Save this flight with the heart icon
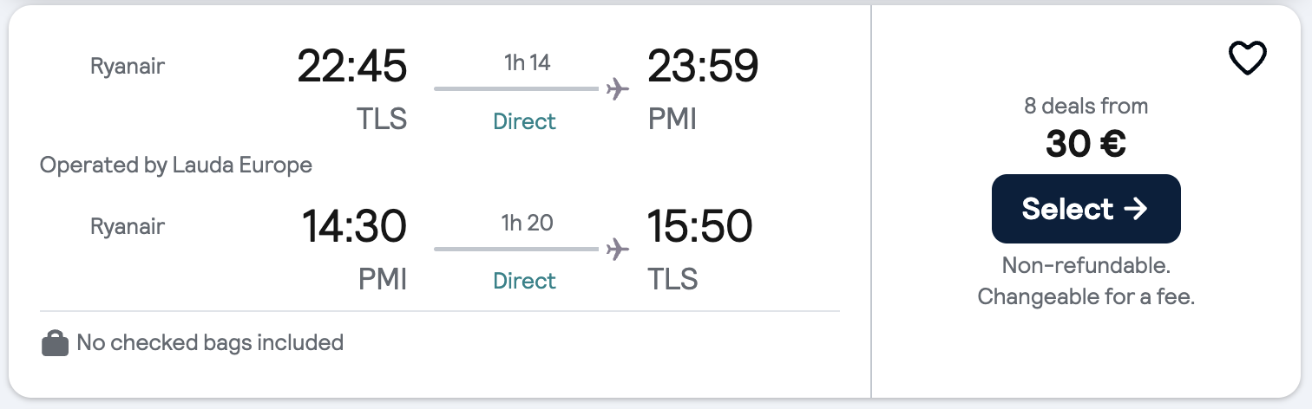Screen dimensions: 1312x409 pyautogui.click(x=1248, y=58)
